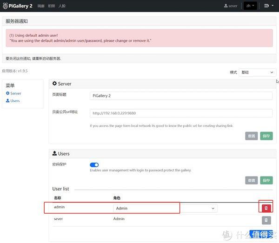Viewport: 279px width, 243px height.
Task: Open the Albums tab in navbar
Action: click(x=52, y=6)
